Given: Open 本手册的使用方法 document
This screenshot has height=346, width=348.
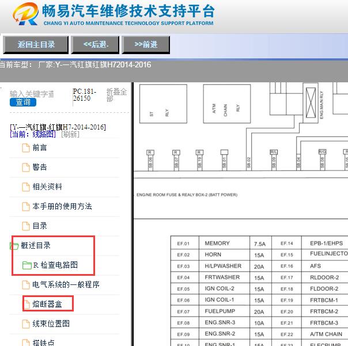Looking at the screenshot, I should tap(62, 206).
